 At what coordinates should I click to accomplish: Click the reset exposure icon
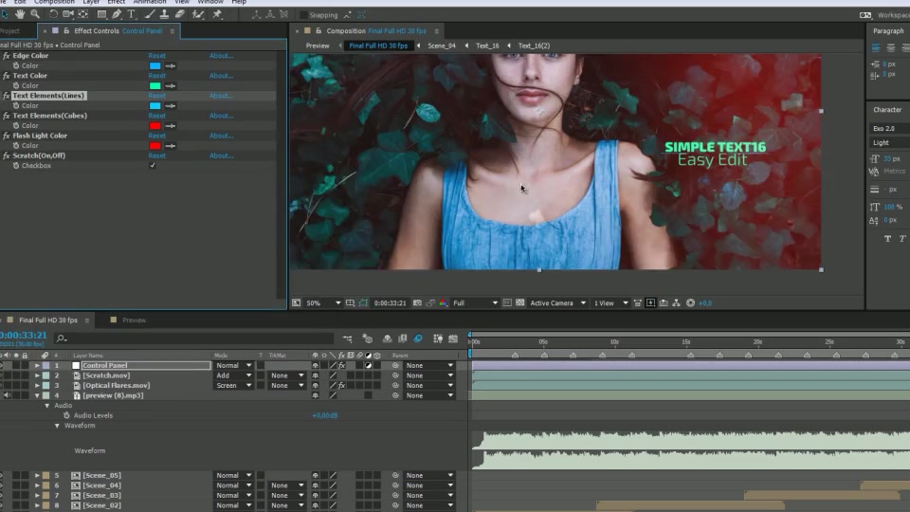[691, 303]
